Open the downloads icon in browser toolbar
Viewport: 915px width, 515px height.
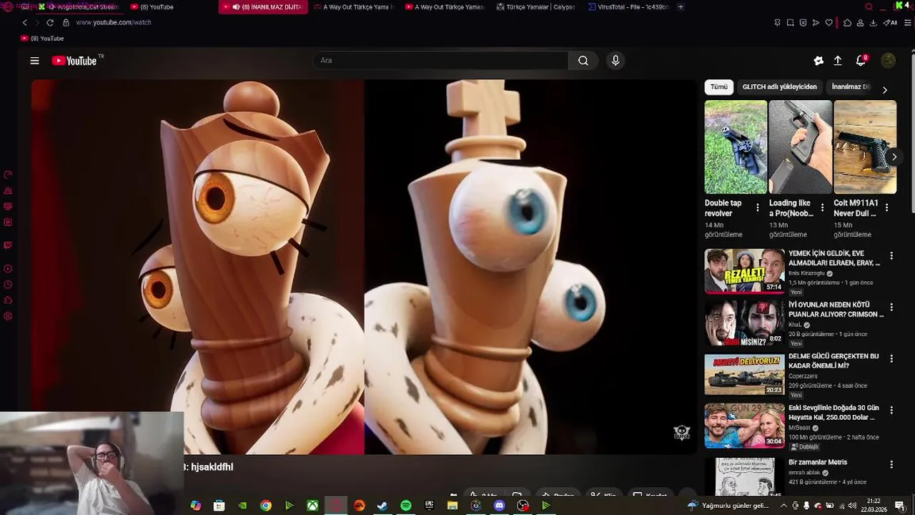[x=873, y=23]
